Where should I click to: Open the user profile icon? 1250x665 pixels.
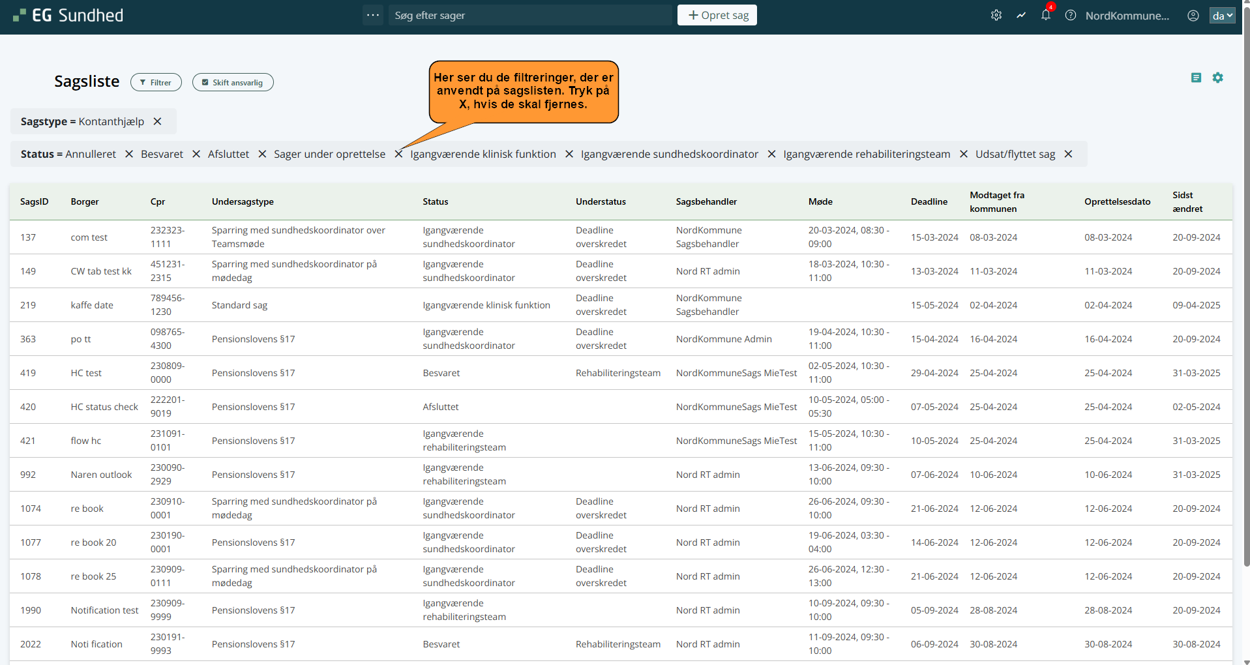pos(1193,16)
